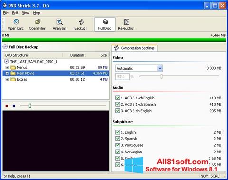Select the Compression Settings tab
The width and height of the screenshot is (228, 180).
[134, 48]
